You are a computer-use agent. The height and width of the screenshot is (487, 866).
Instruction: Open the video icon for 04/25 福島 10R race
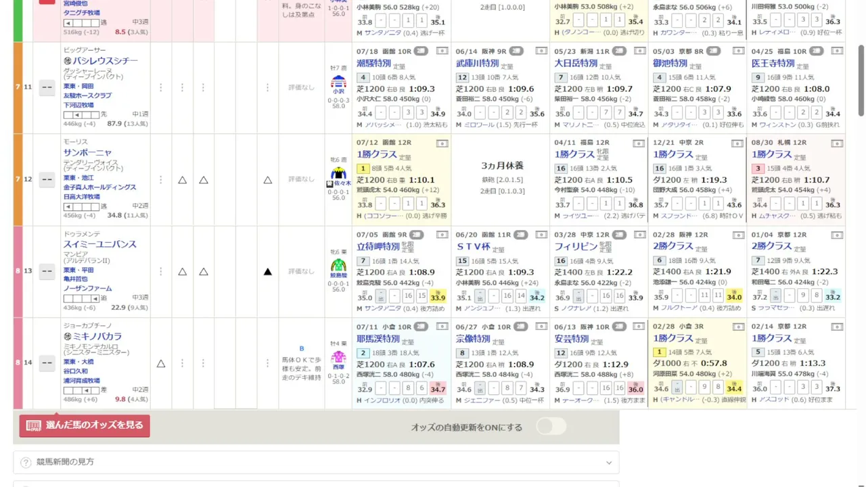point(837,51)
